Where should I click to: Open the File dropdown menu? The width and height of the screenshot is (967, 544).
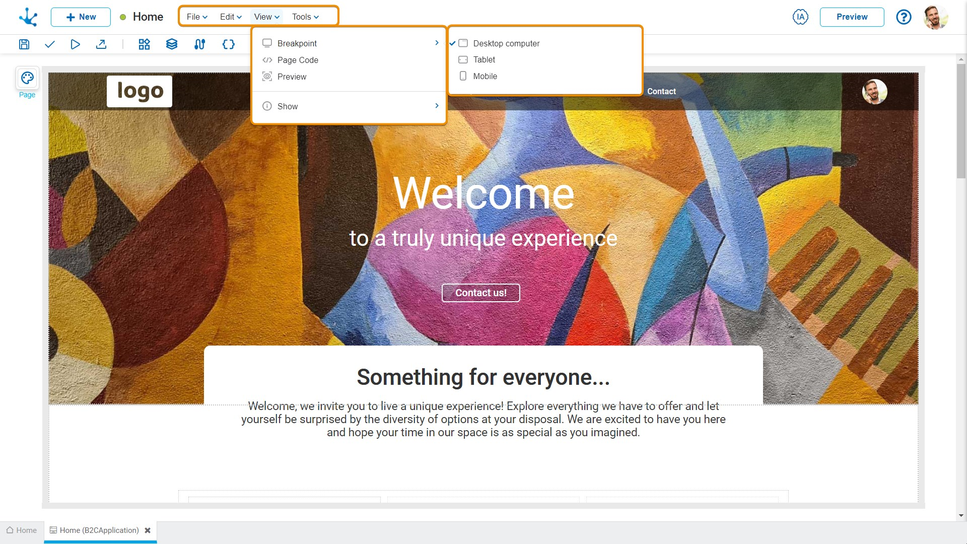(197, 17)
